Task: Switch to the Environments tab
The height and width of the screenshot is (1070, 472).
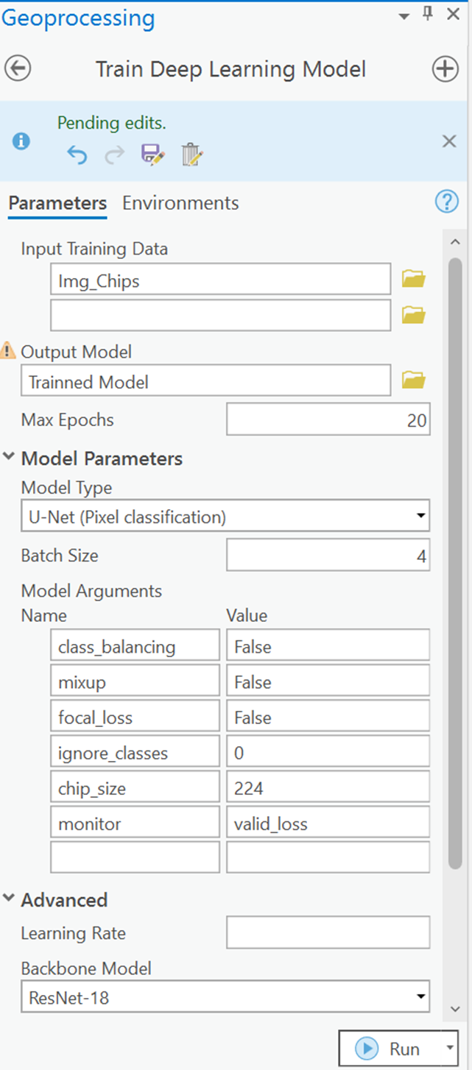Action: (x=180, y=203)
